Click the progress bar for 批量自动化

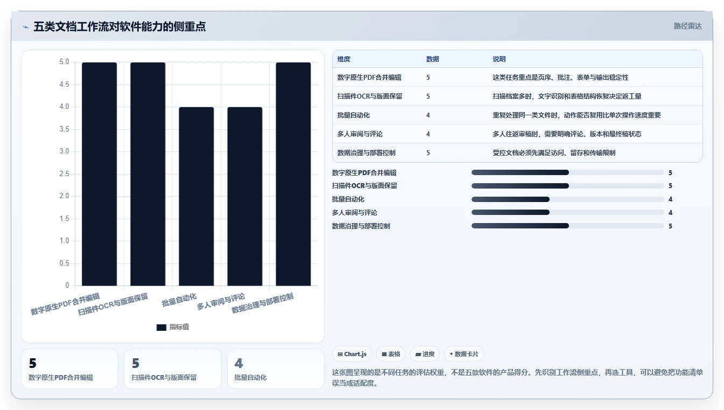(568, 199)
